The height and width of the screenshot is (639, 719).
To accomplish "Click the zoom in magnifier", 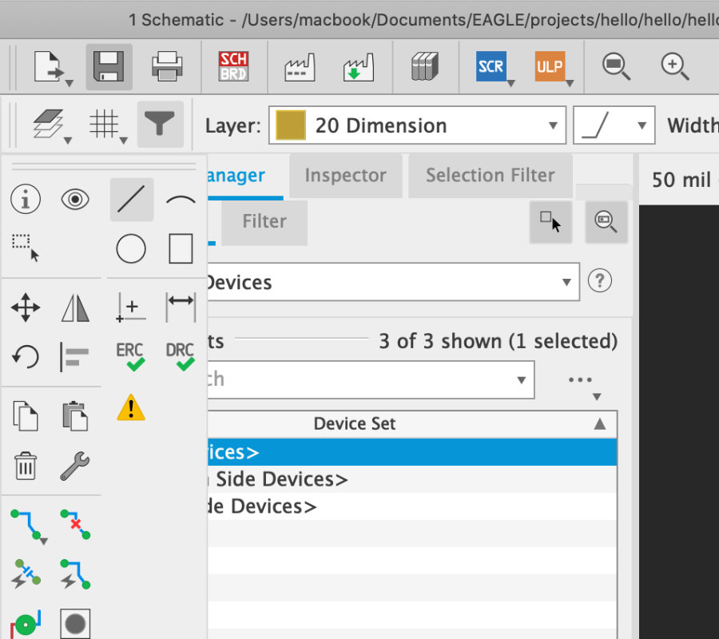I will [x=674, y=67].
